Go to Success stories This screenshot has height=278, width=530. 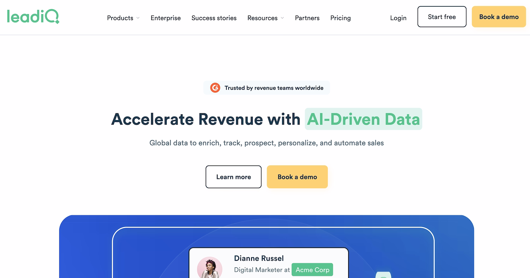214,18
